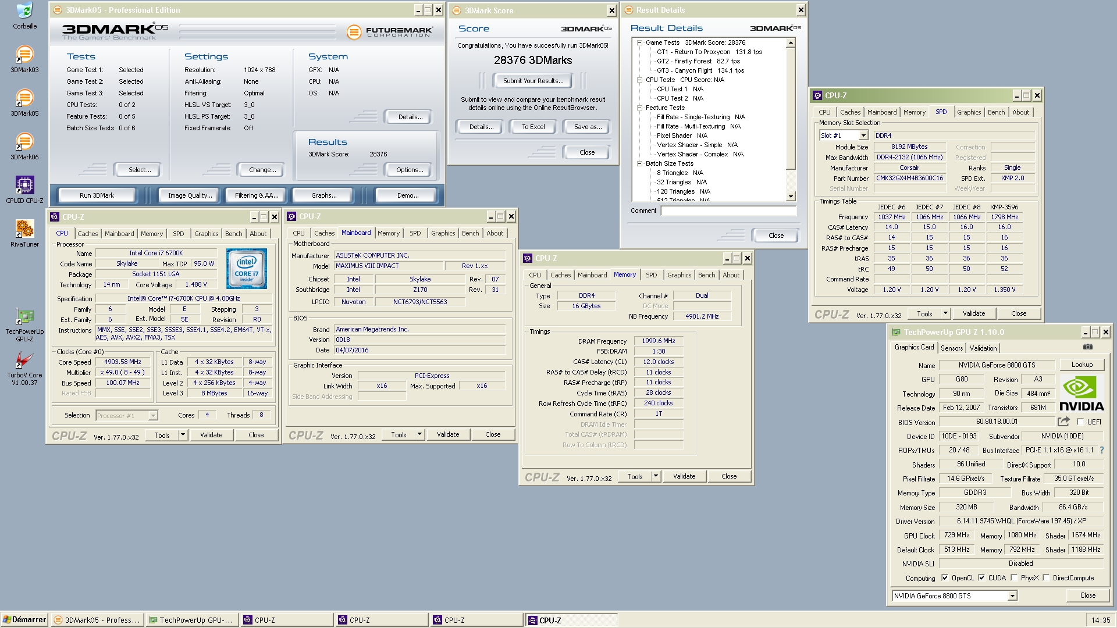Collapse the Feature Tests tree node
The image size is (1117, 628).
click(639, 108)
